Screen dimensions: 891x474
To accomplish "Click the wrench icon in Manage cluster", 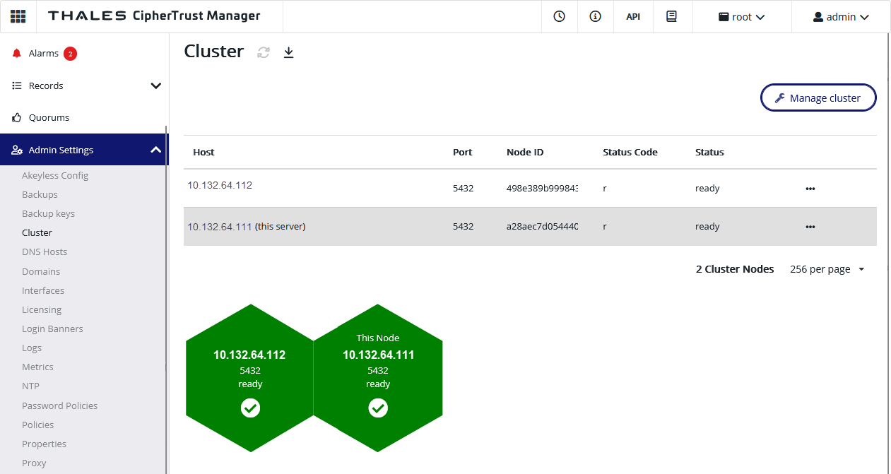I will [x=780, y=98].
